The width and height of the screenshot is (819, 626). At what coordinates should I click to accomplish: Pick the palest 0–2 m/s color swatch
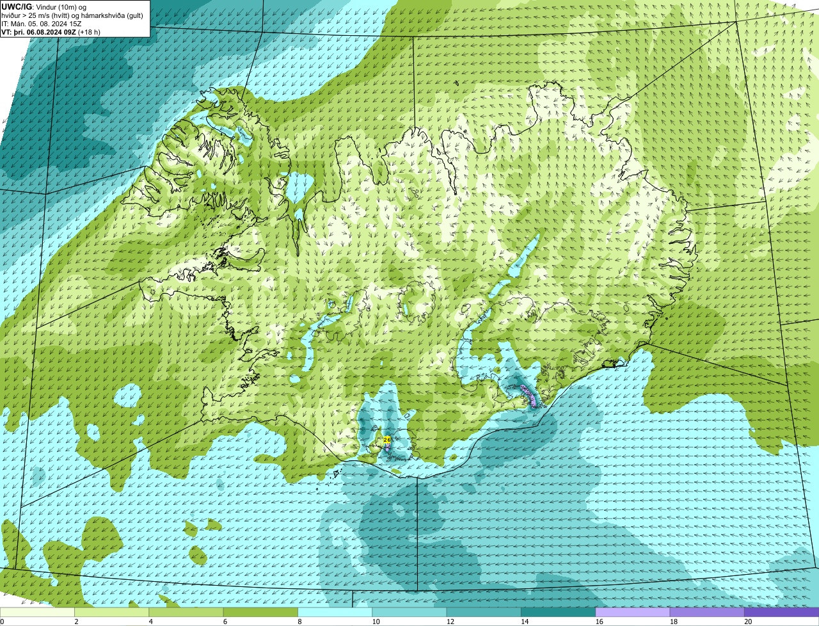pyautogui.click(x=37, y=613)
